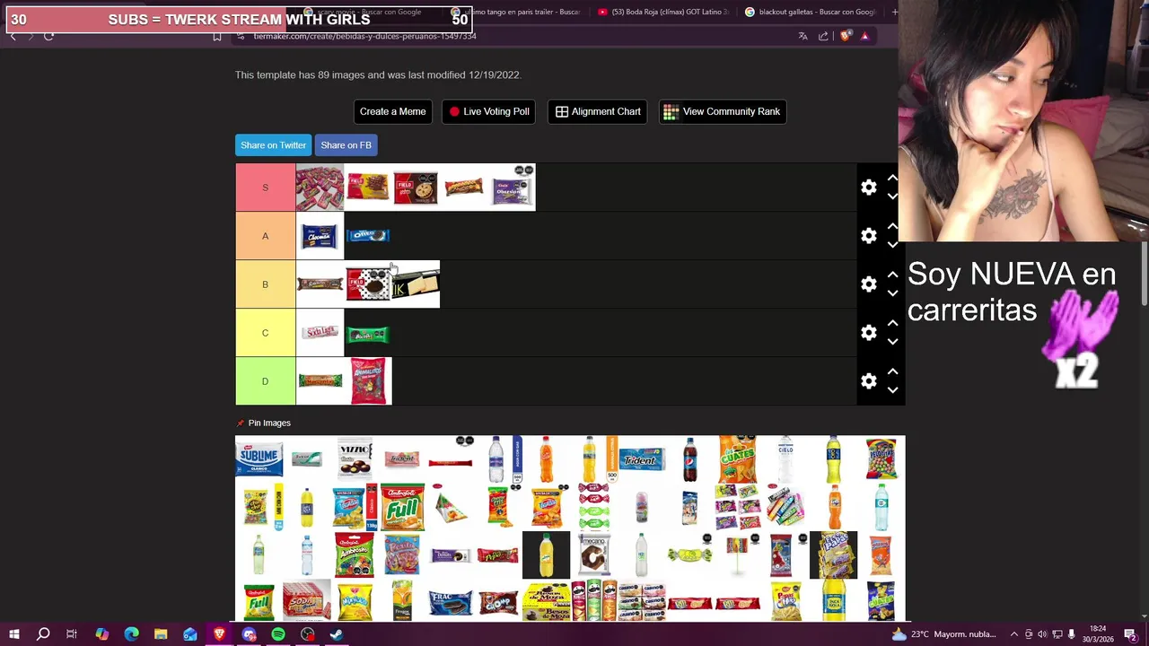Select the Pepsi bottle image
Viewport: 1149px width, 646px height.
689,459
